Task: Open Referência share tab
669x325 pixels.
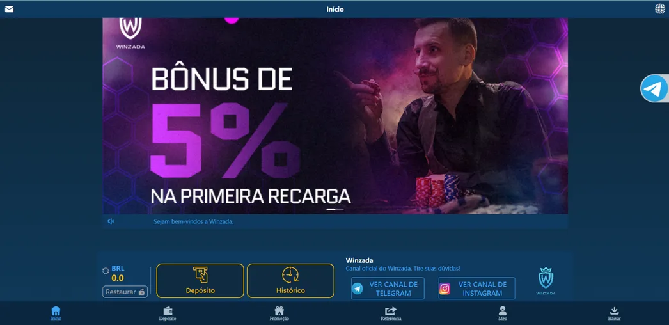Action: pyautogui.click(x=391, y=313)
